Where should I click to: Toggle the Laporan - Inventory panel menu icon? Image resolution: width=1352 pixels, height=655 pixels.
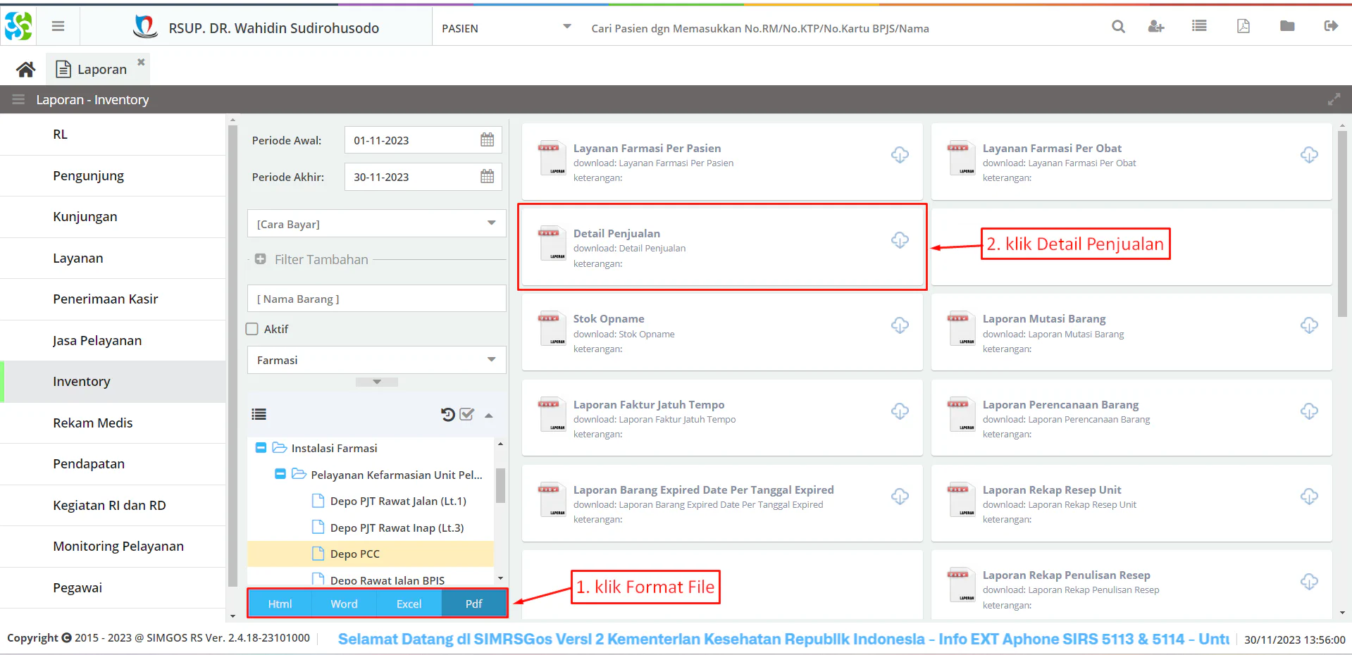coord(18,99)
